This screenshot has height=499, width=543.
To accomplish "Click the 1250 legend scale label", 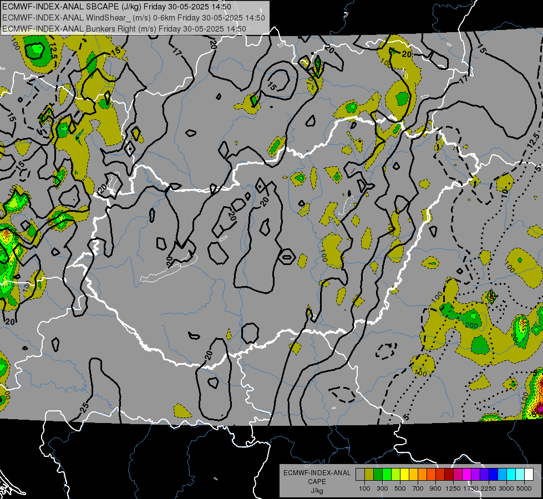I will (453, 488).
